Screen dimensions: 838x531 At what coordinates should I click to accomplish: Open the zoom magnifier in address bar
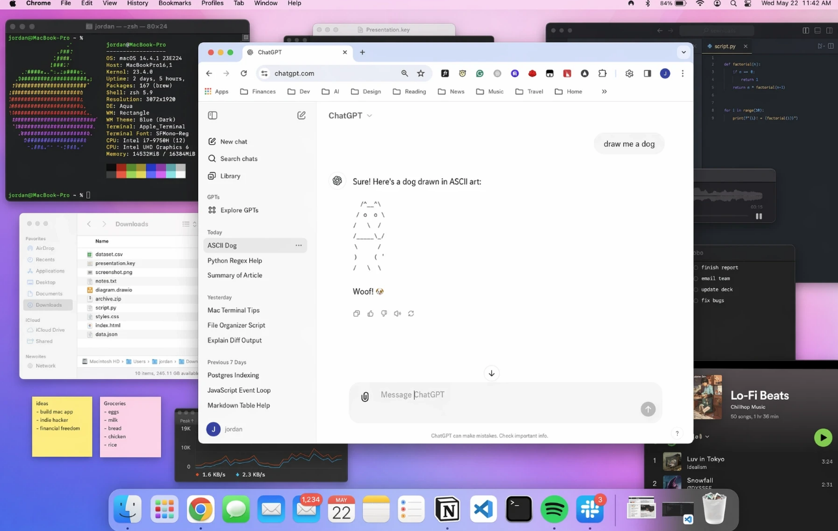pyautogui.click(x=404, y=73)
